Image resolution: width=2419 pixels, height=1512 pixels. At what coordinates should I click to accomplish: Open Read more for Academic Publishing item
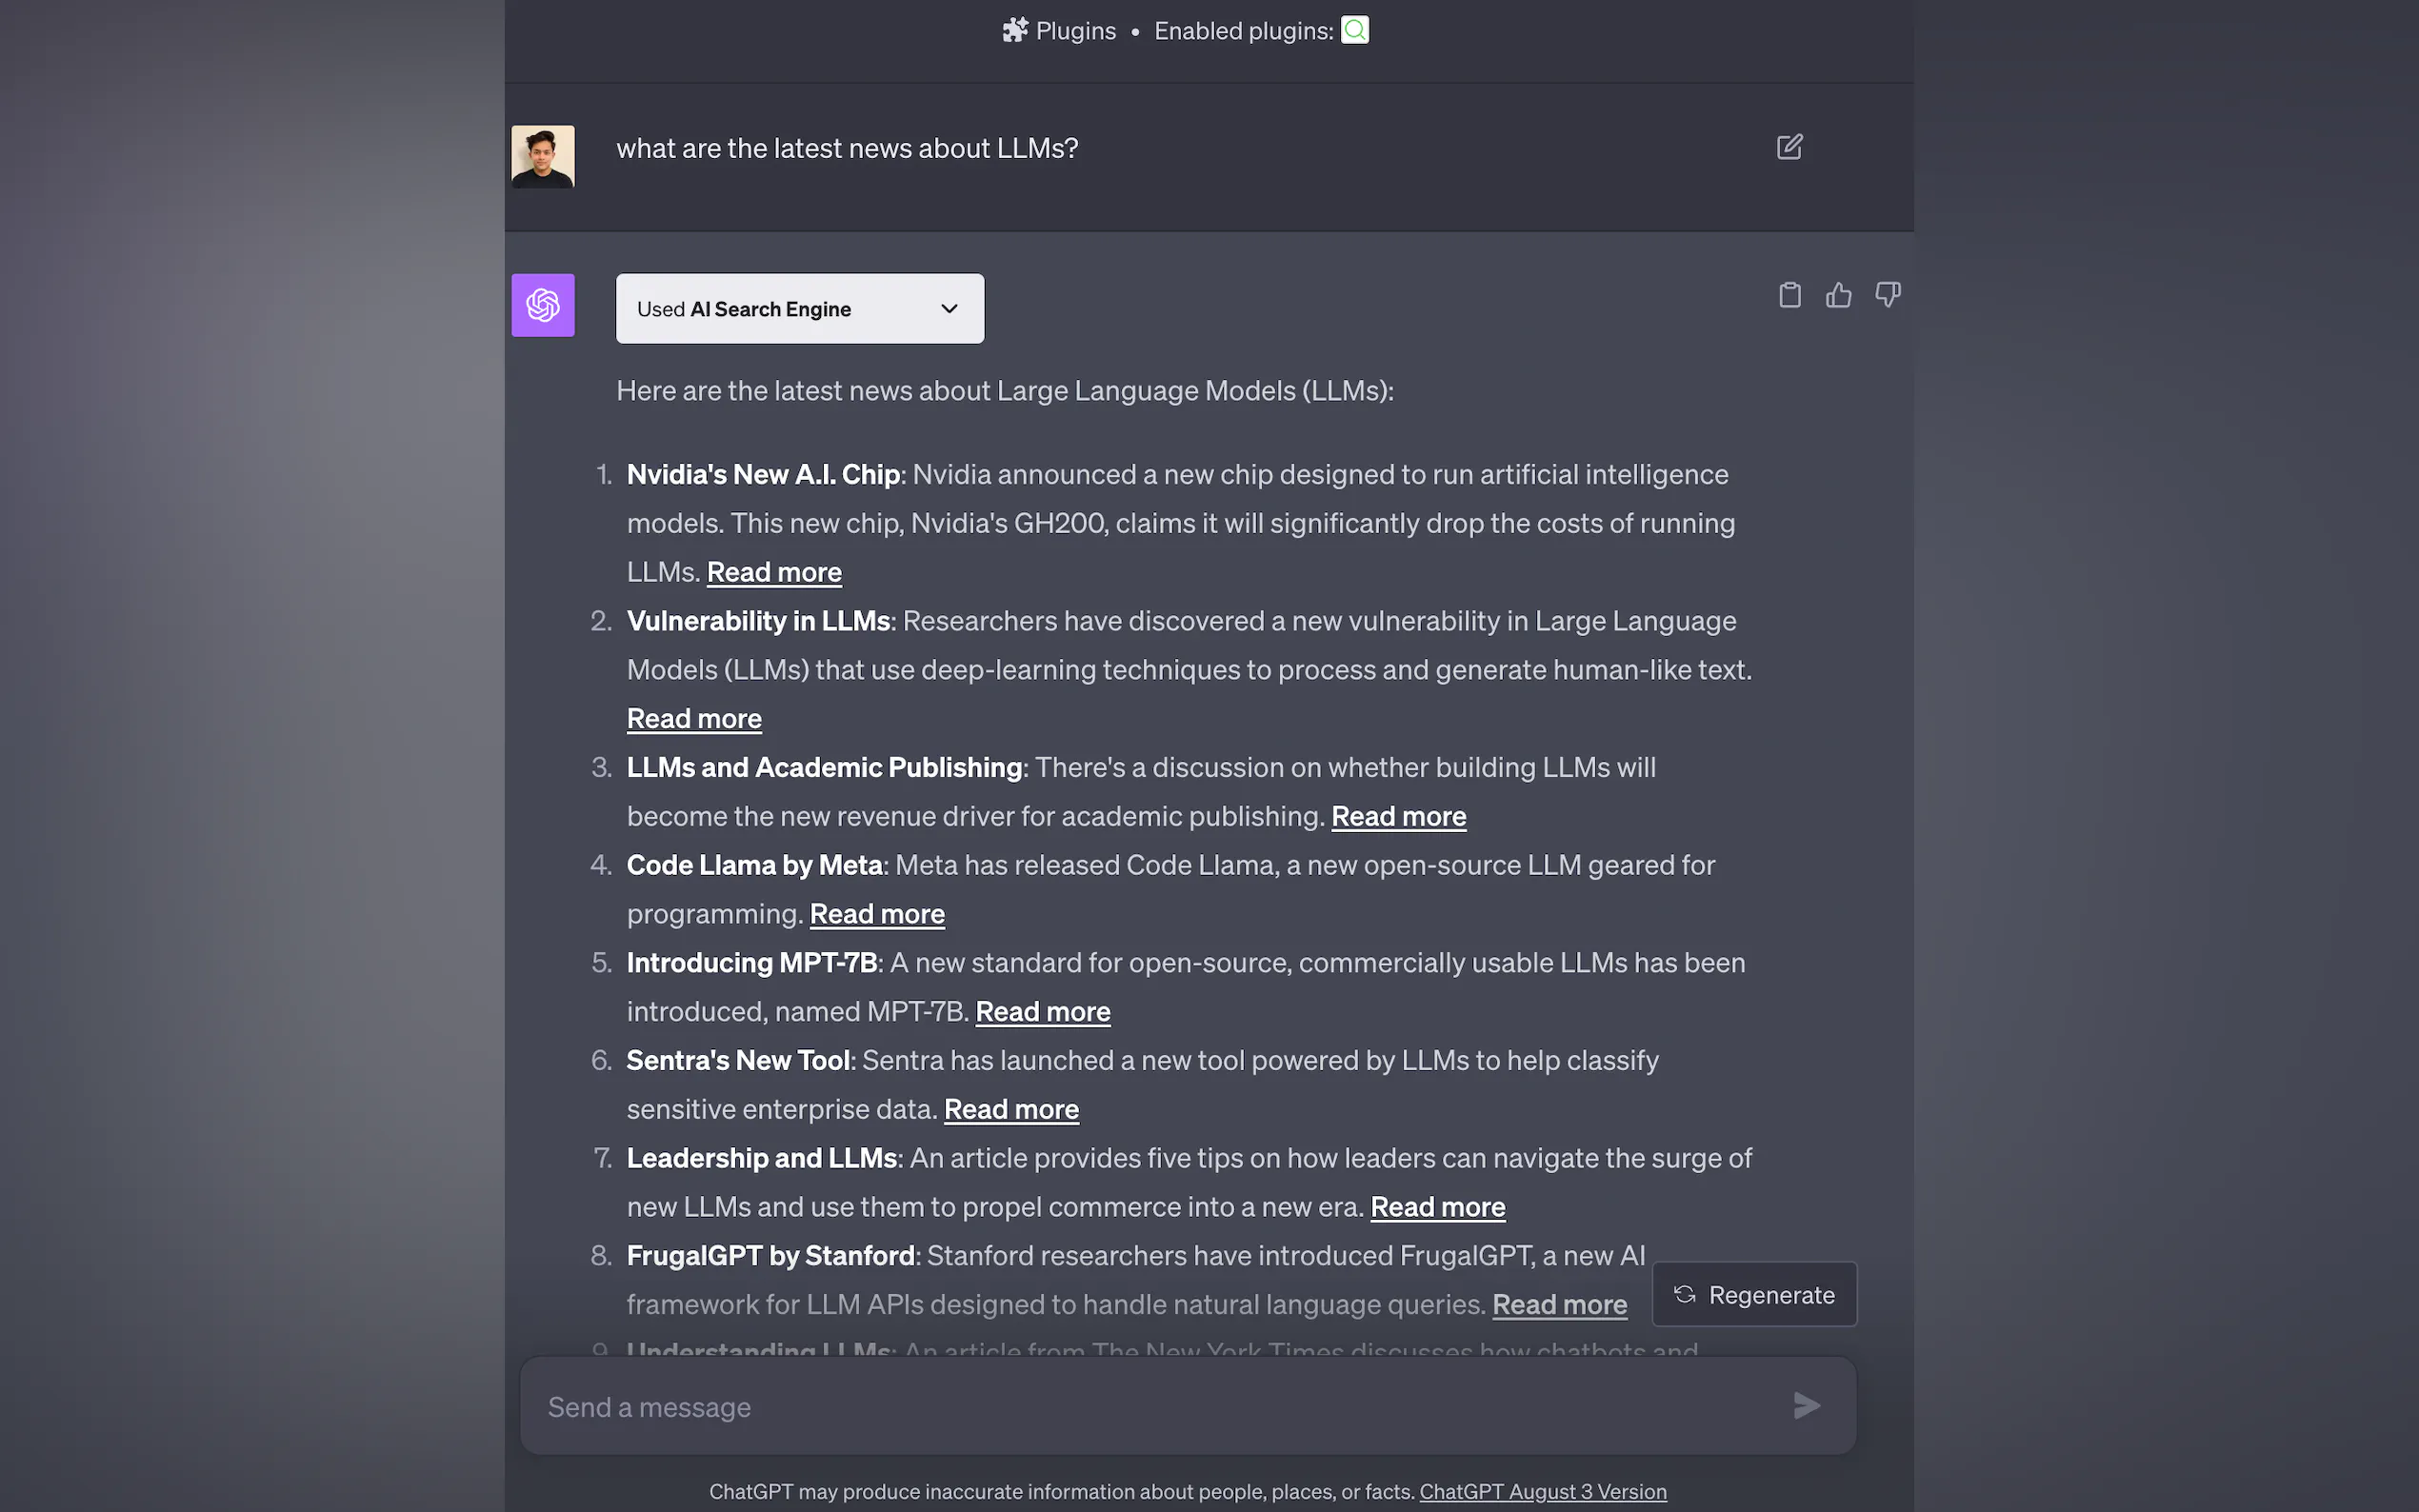tap(1398, 816)
